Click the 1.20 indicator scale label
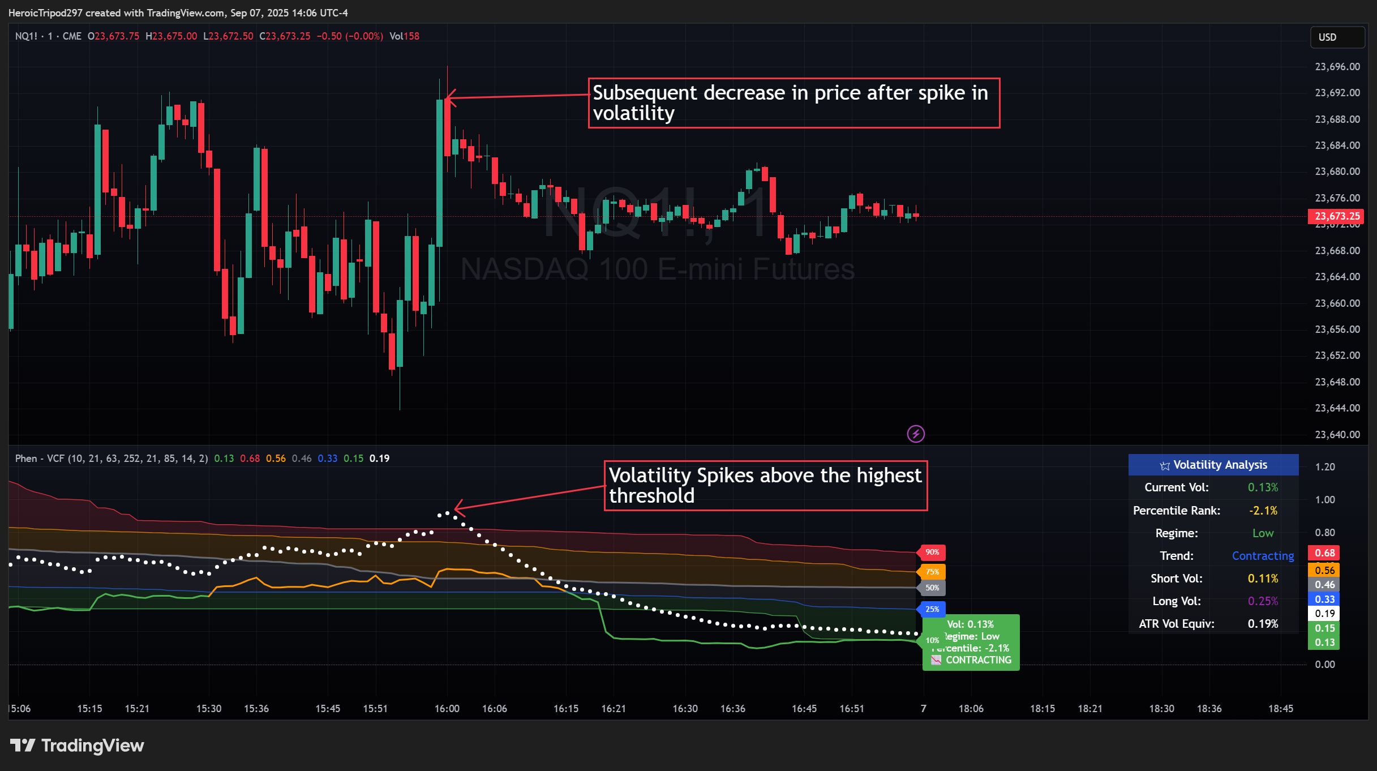Screen dimensions: 1377x771 (x=1325, y=467)
